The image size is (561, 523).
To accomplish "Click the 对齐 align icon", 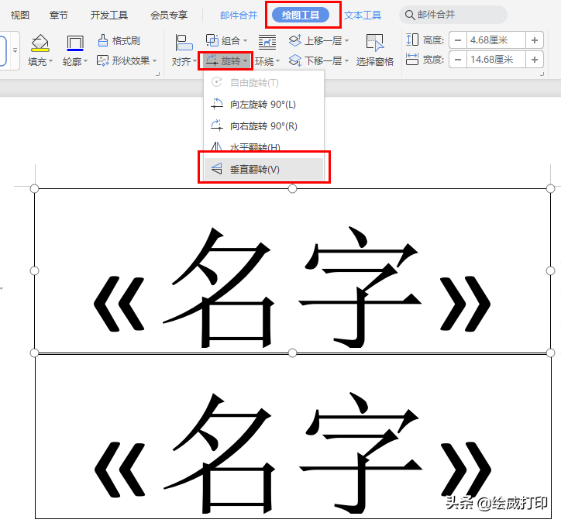I will (x=184, y=43).
